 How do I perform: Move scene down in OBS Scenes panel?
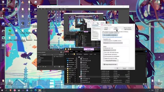[x=45, y=67]
